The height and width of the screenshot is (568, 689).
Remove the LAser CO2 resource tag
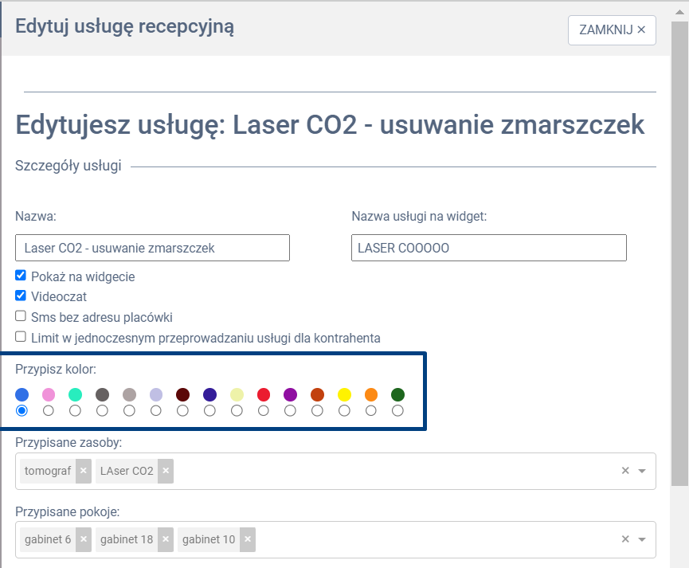point(166,471)
